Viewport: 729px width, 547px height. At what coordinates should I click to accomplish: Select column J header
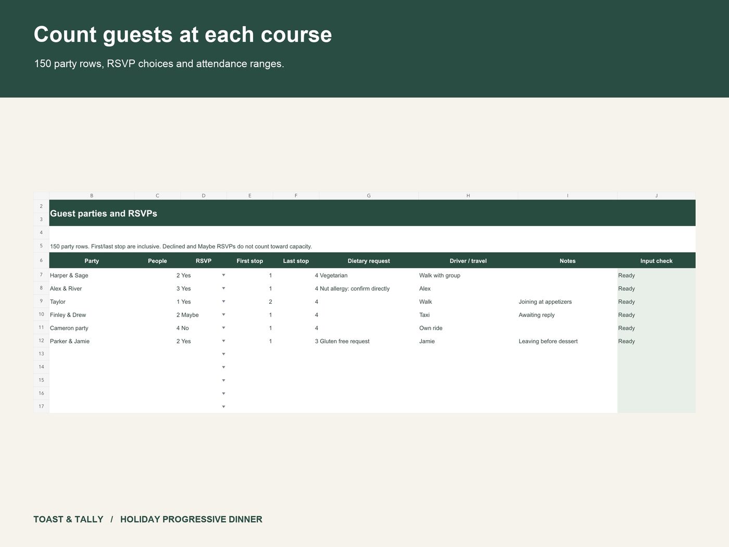point(656,196)
